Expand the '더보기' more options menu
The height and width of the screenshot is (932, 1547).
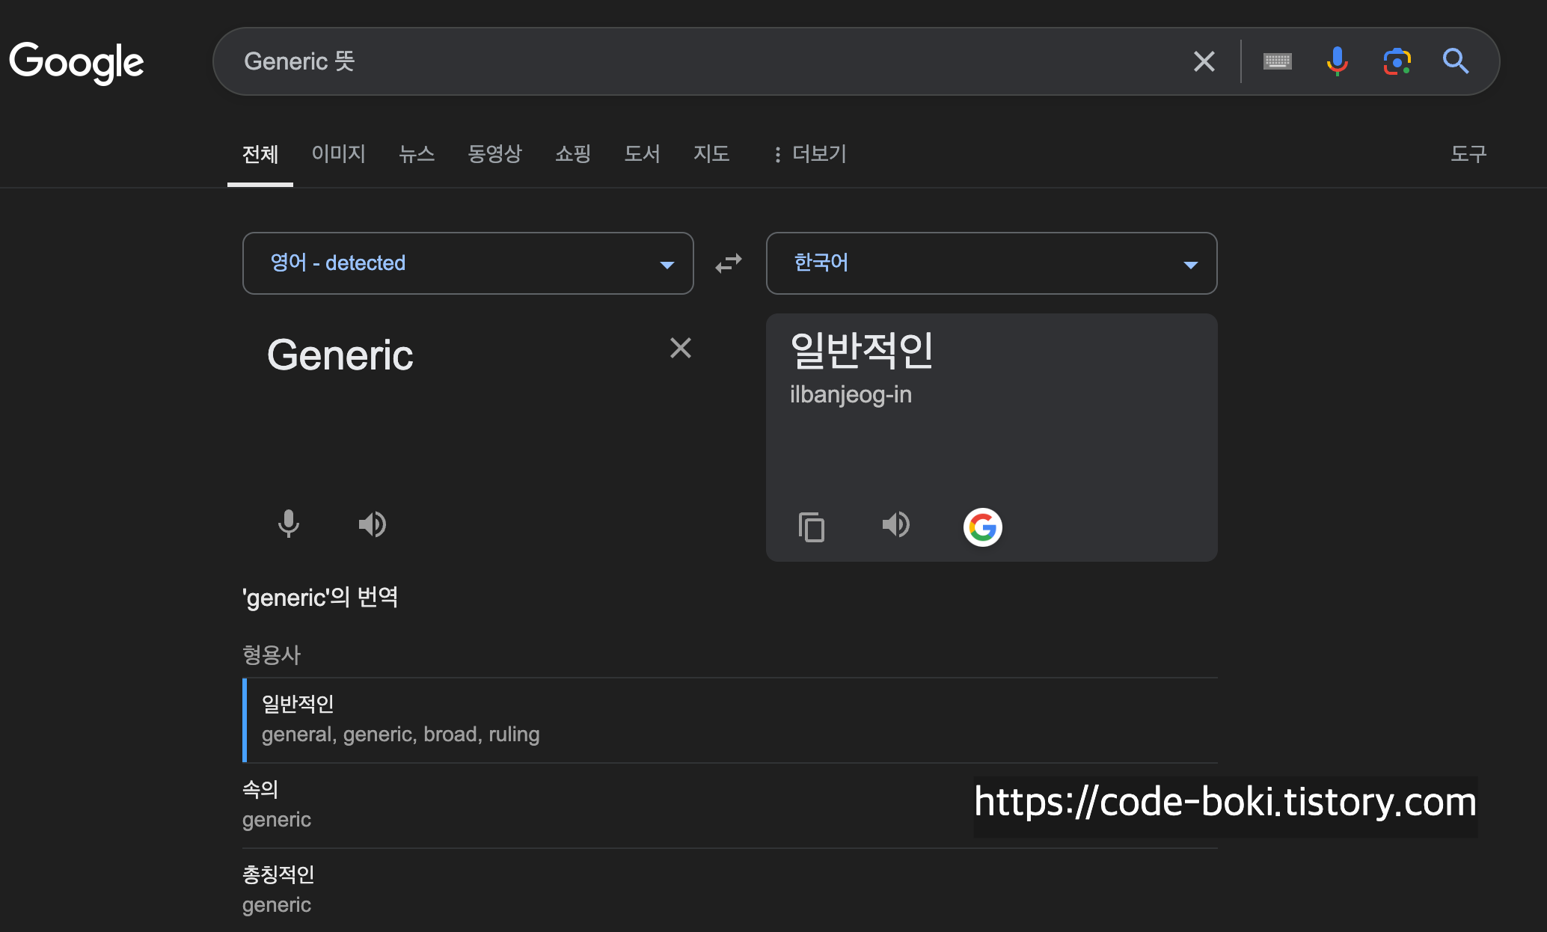[810, 154]
